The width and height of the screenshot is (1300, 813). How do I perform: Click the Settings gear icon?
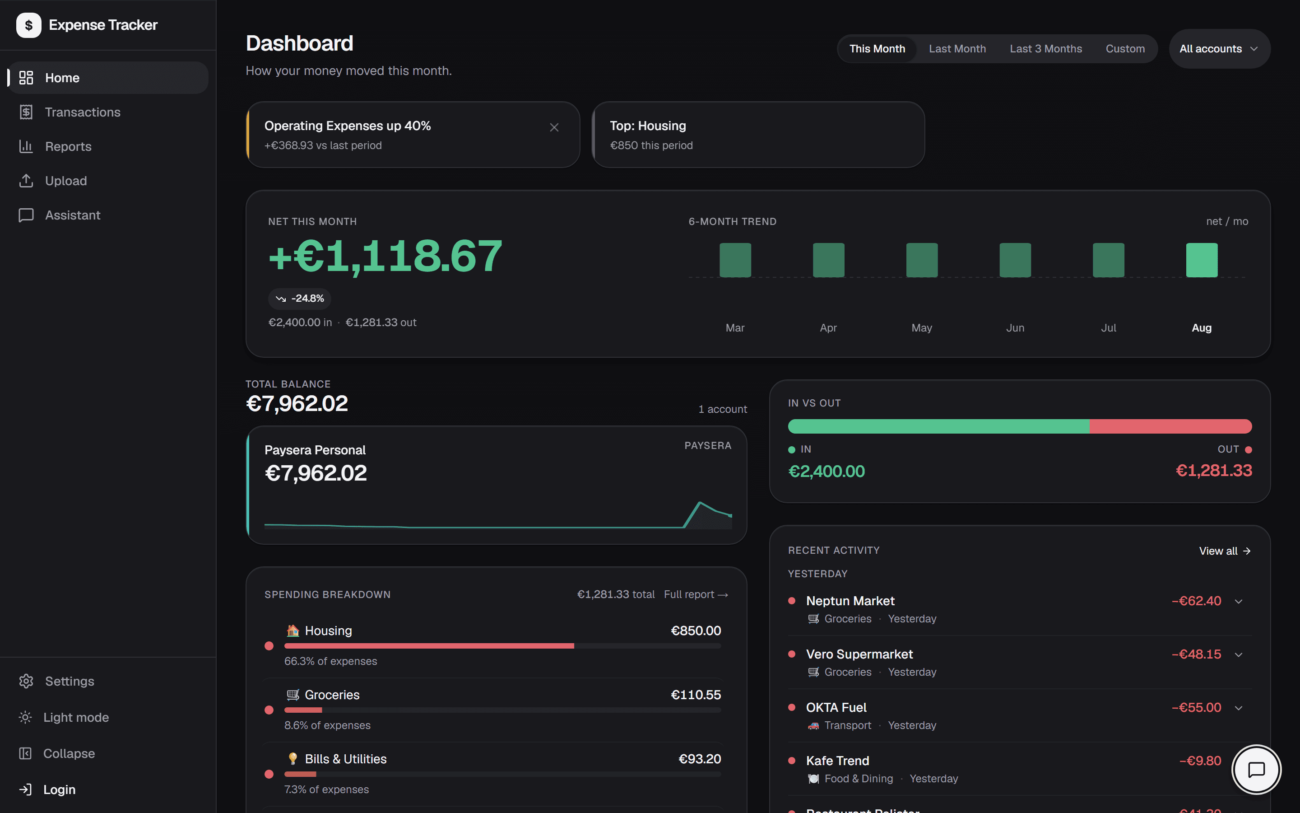26,681
